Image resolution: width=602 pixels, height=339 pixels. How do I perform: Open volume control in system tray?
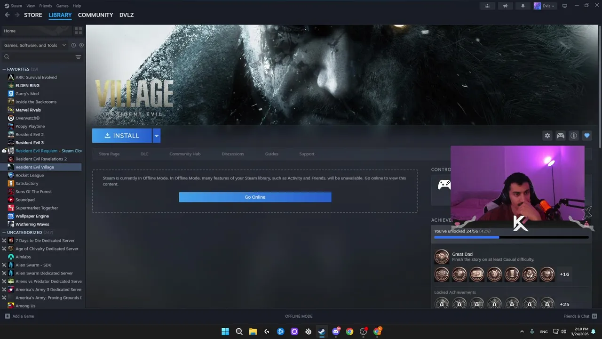pyautogui.click(x=563, y=331)
